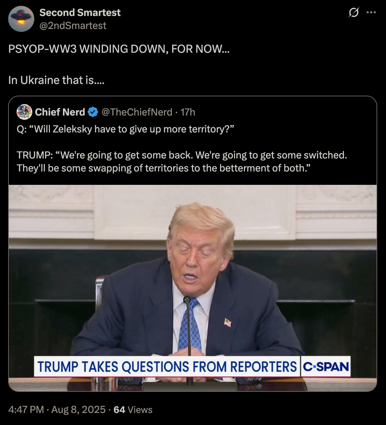This screenshot has height=425, width=386.
Task: Open the Second Smartest UFO profile avatar
Action: coord(21,19)
